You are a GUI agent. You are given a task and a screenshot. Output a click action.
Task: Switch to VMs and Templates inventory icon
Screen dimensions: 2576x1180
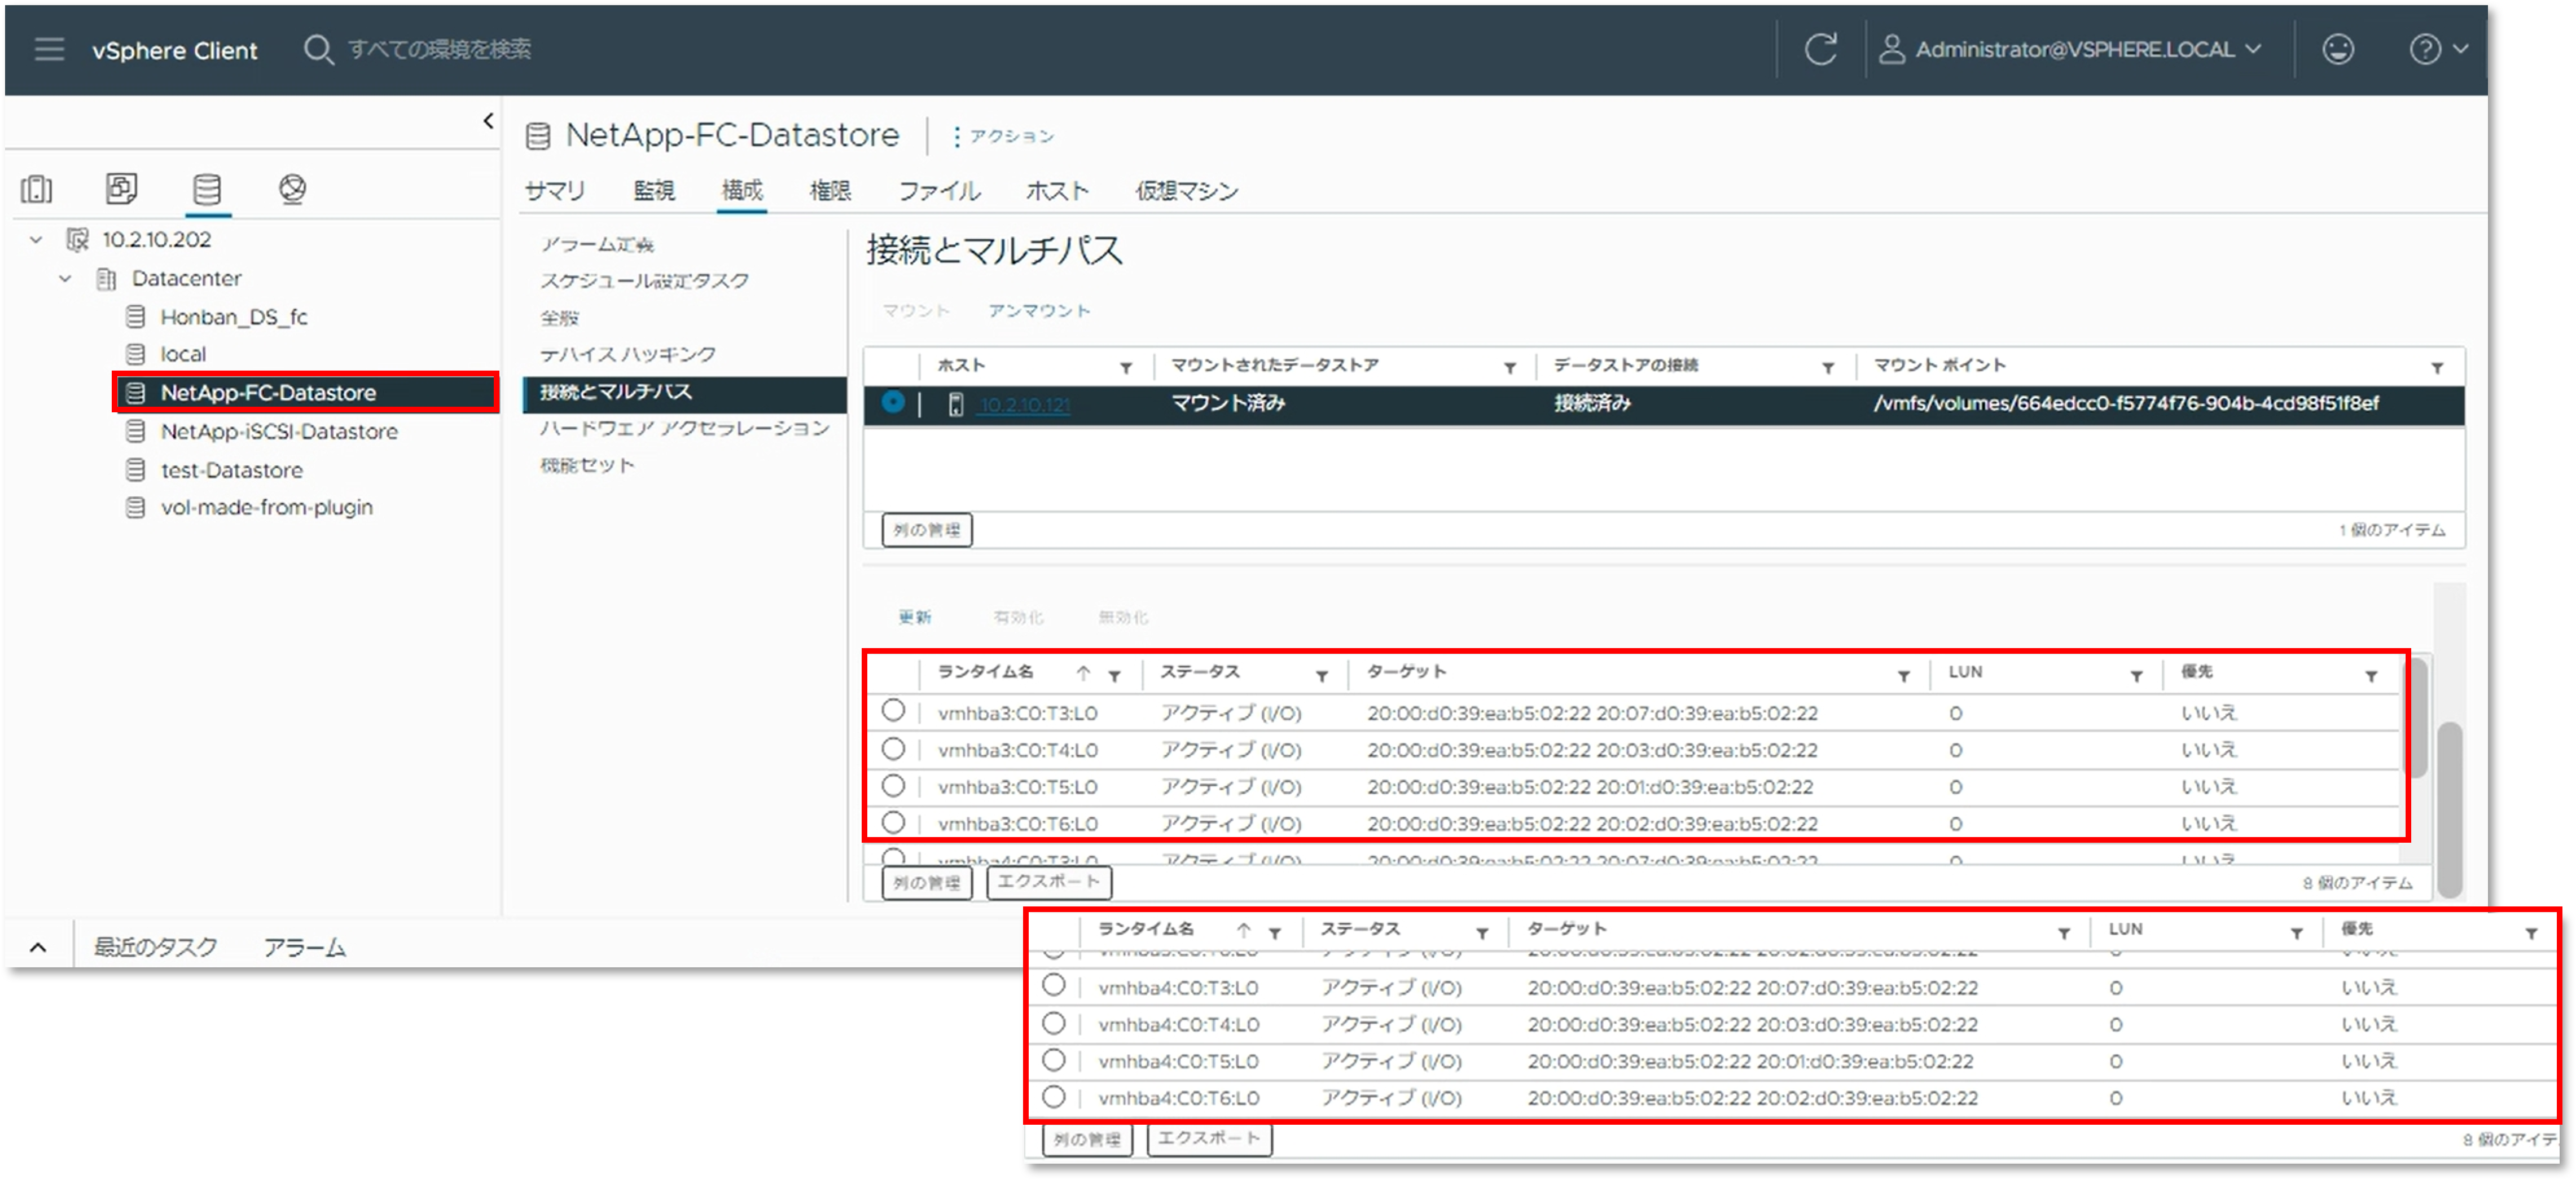(x=122, y=188)
